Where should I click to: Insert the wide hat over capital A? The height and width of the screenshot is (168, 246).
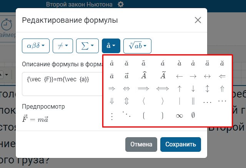(x=143, y=75)
